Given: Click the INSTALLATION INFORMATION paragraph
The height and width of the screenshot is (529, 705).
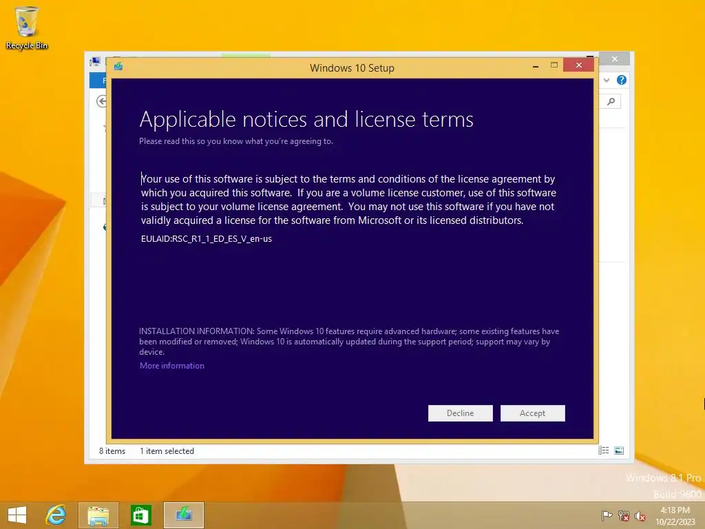Looking at the screenshot, I should 349,342.
